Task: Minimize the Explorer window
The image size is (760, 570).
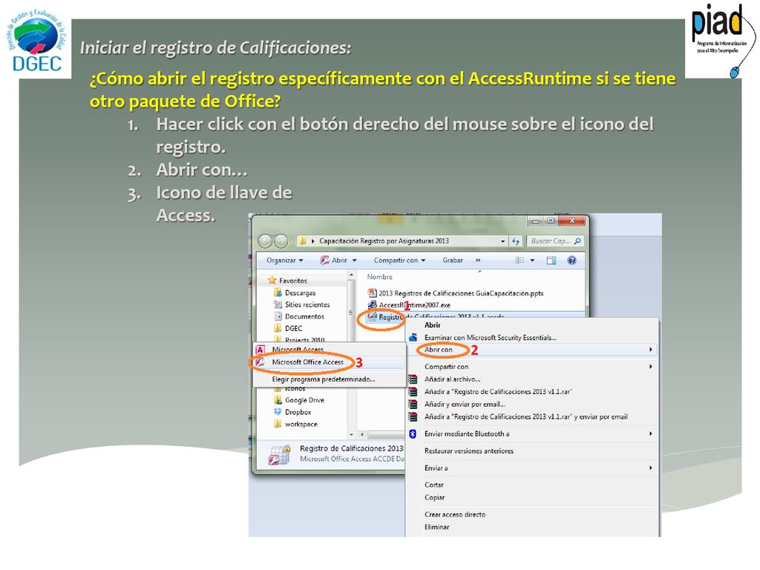Action: tap(536, 221)
